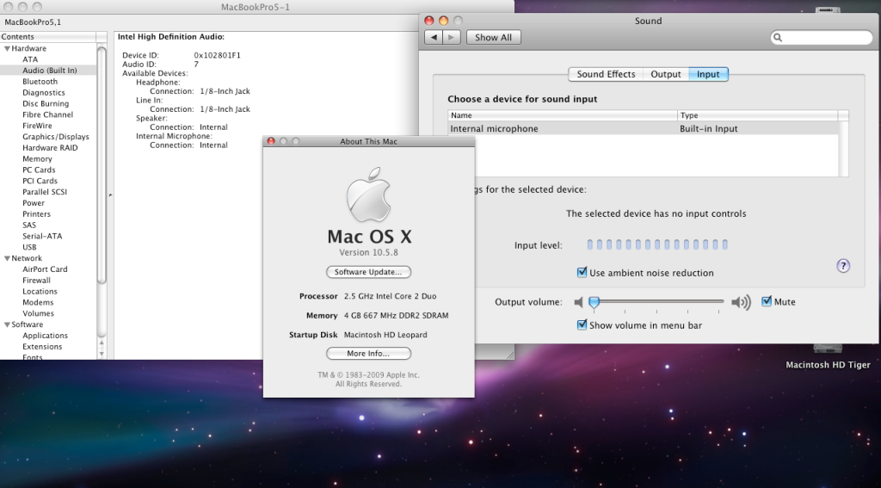Open the Output tab

point(665,74)
